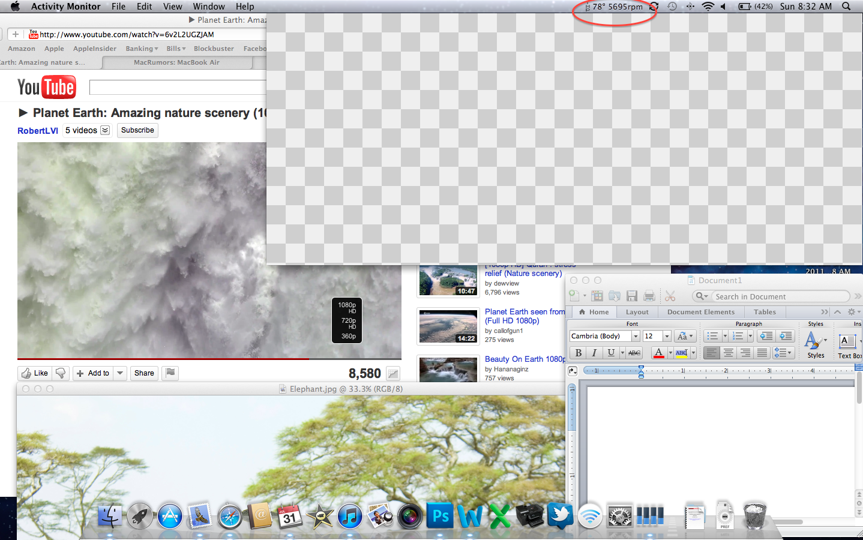Image resolution: width=863 pixels, height=540 pixels.
Task: Click the Subscribe button on YouTube
Action: click(137, 130)
